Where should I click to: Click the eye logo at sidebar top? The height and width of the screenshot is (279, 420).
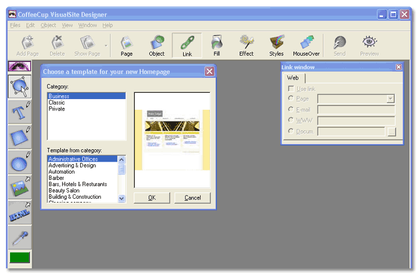tap(19, 66)
